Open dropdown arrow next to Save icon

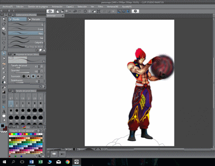coord(70,11)
